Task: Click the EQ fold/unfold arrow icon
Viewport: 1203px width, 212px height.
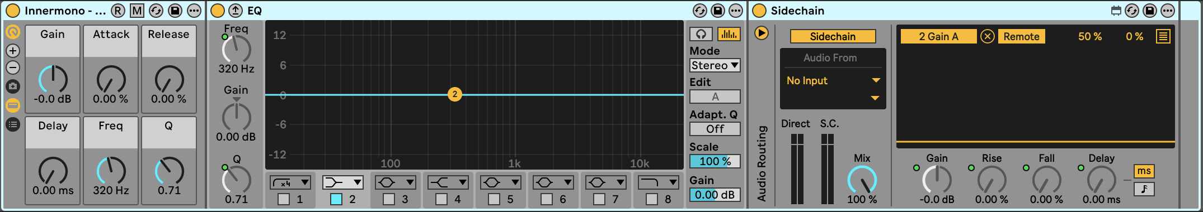Action: click(236, 11)
